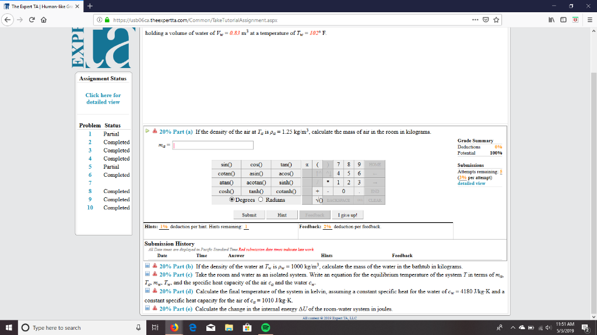
Task: Select the sin() function key
Action: click(226, 165)
